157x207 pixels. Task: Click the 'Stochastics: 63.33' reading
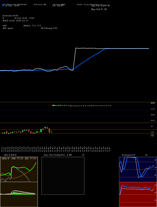tap(10, 16)
